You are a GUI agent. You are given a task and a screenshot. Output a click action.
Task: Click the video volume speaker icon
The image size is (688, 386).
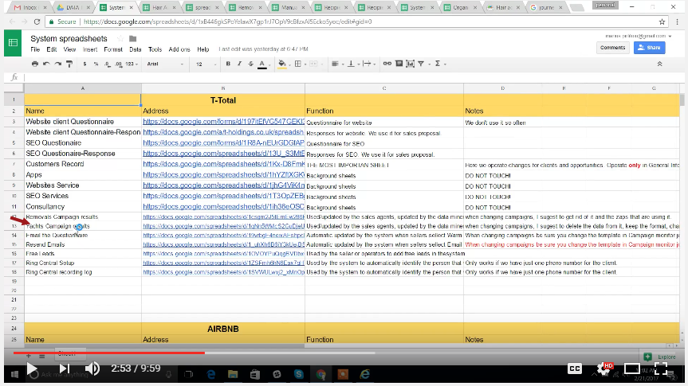(93, 368)
